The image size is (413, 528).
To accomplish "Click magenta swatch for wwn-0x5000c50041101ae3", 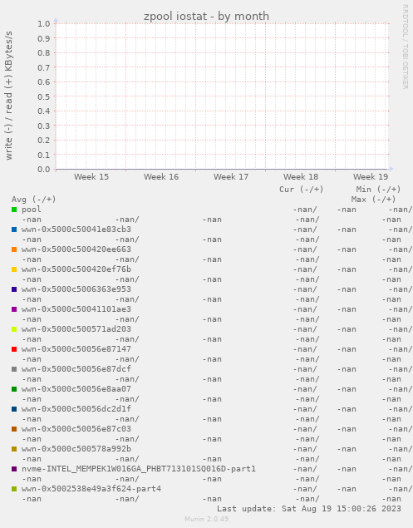I will pyautogui.click(x=14, y=309).
